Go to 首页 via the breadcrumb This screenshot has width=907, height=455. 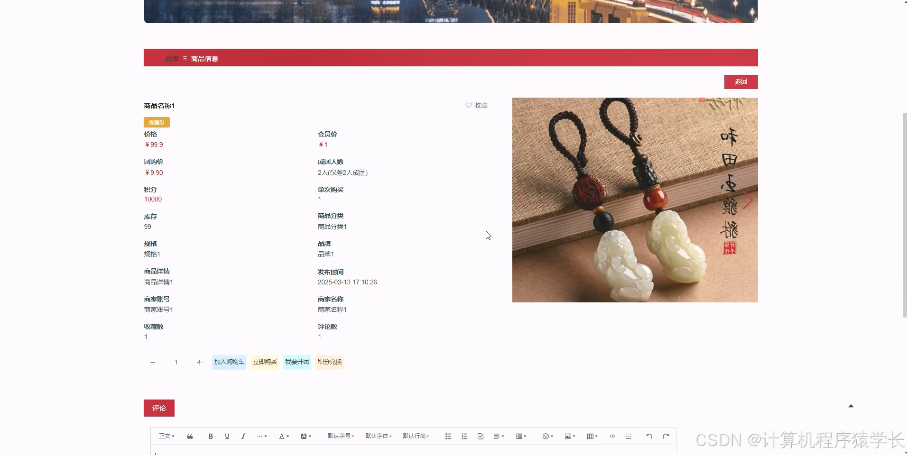[x=172, y=58]
